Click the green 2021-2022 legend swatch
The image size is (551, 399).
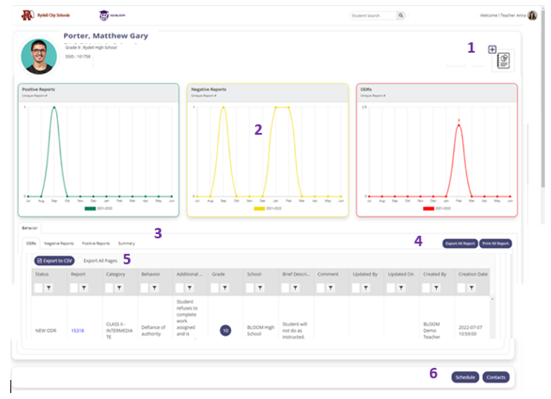click(x=90, y=208)
